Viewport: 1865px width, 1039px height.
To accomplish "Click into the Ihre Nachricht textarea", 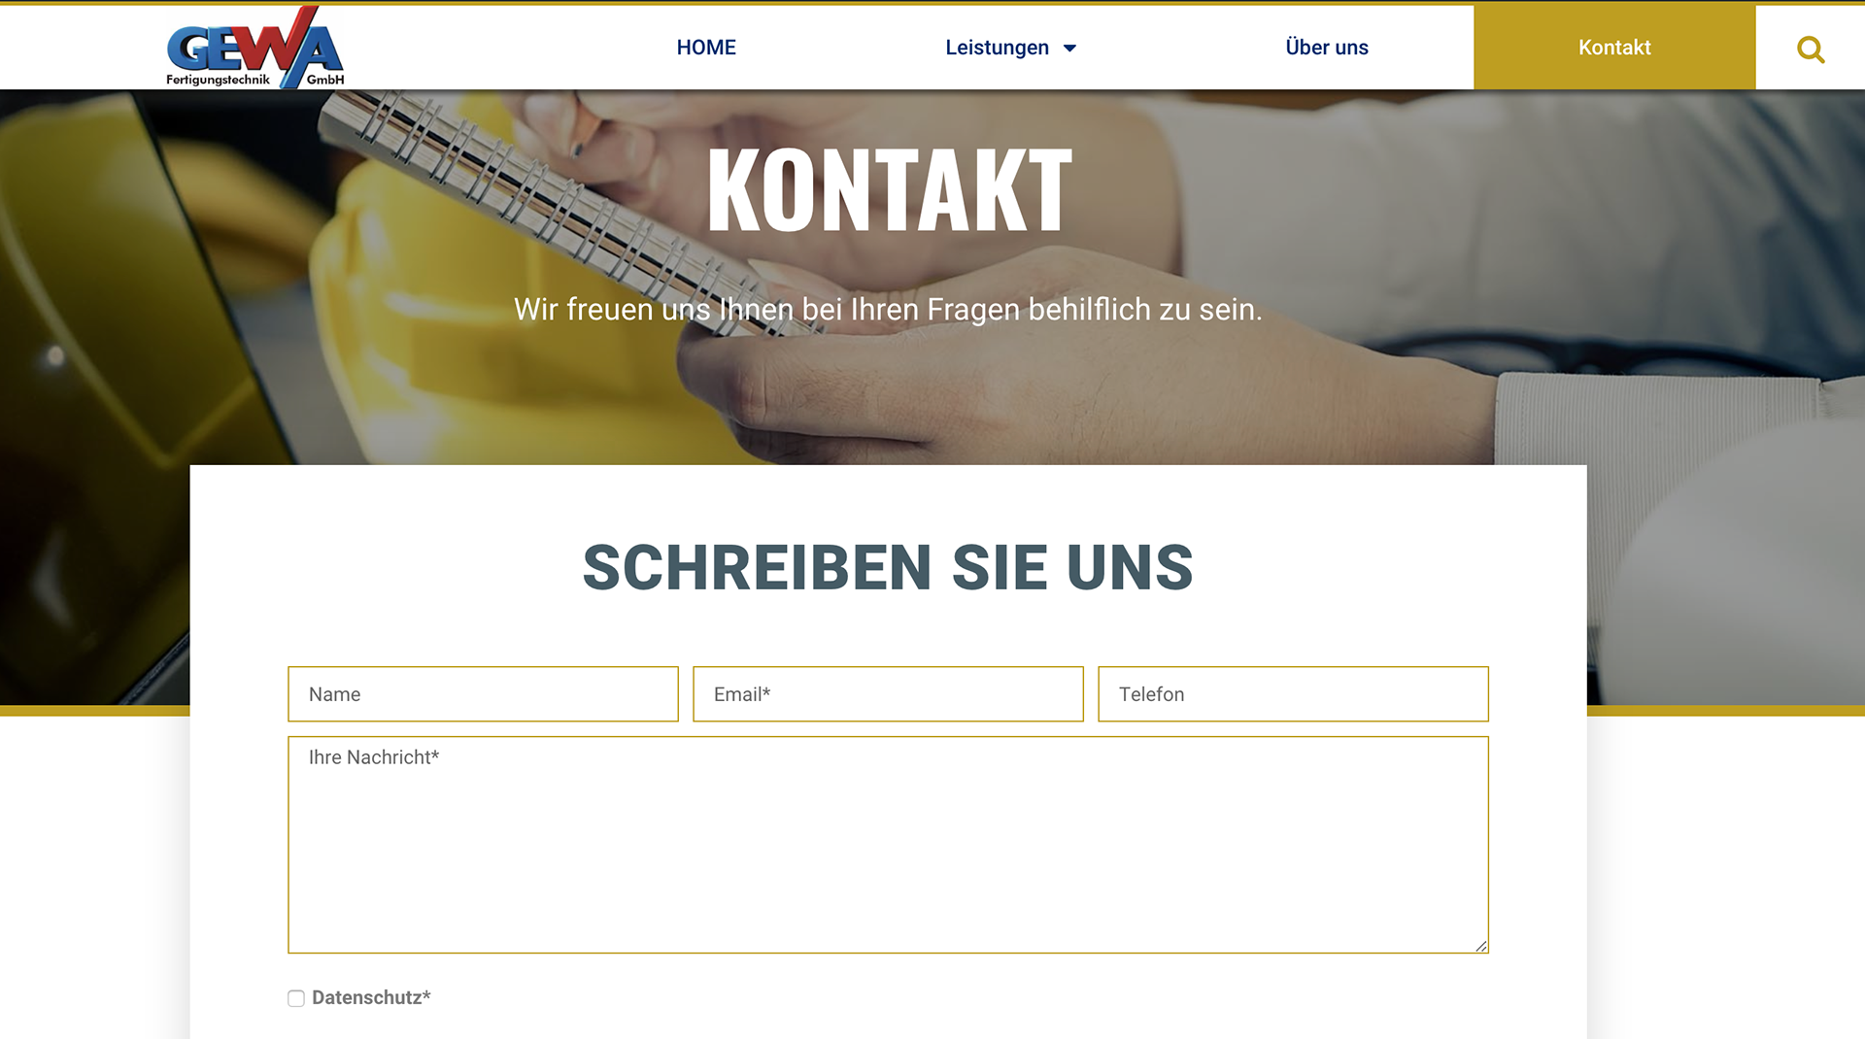I will pyautogui.click(x=888, y=845).
